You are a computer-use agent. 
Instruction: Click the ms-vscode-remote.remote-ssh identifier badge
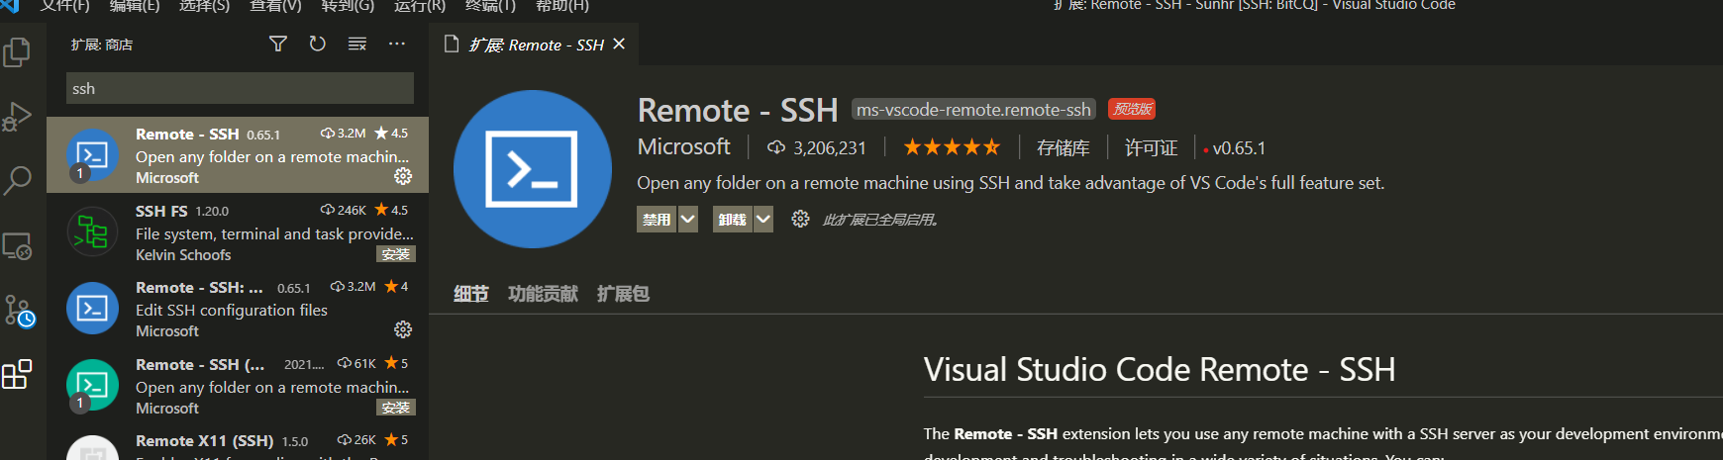973,110
